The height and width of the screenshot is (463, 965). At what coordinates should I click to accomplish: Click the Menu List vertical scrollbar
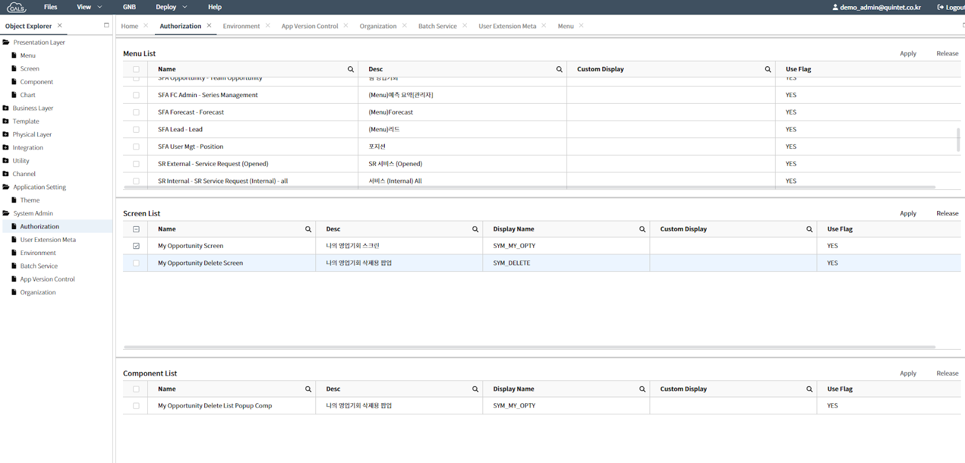pos(958,140)
